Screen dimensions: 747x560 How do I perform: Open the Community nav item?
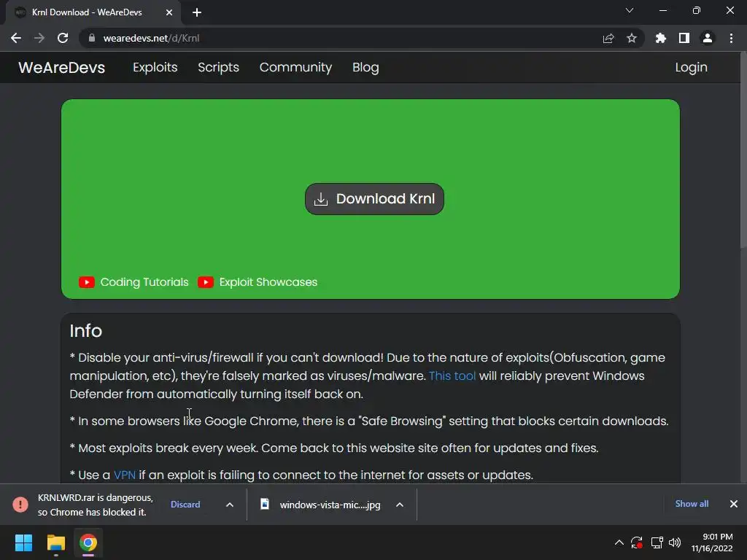point(295,67)
